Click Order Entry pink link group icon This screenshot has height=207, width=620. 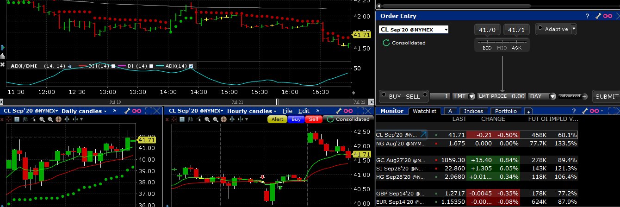click(x=608, y=16)
